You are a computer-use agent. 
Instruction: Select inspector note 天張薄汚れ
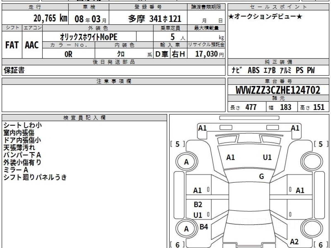[19, 148]
